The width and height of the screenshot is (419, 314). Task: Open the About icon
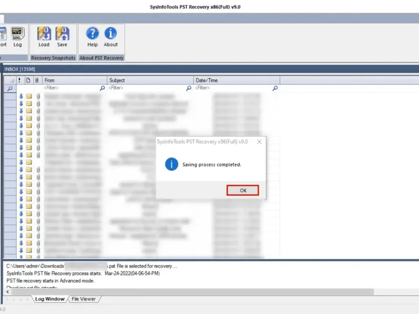tap(111, 37)
